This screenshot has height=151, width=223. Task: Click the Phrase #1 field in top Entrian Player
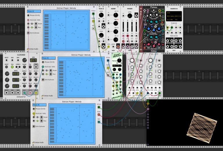(34, 11)
